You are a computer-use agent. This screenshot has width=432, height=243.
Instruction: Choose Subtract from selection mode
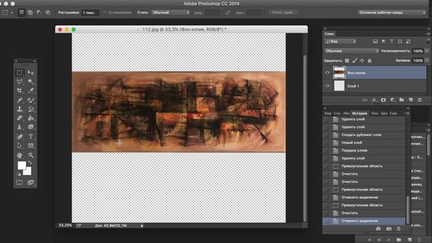(x=39, y=12)
